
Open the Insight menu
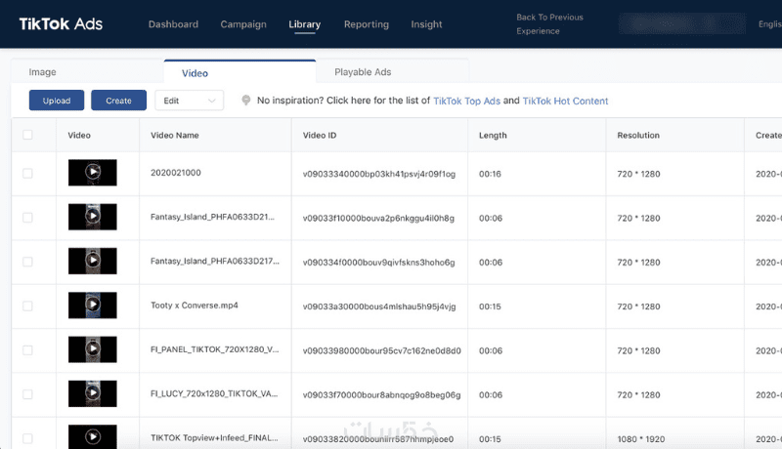[426, 24]
